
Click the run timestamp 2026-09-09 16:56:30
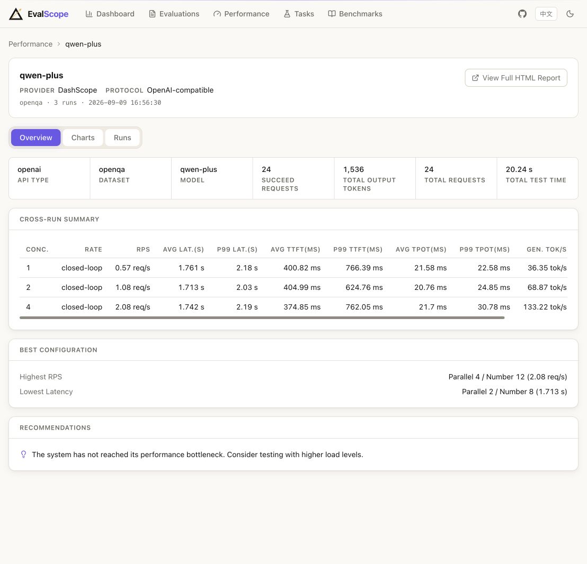[124, 103]
